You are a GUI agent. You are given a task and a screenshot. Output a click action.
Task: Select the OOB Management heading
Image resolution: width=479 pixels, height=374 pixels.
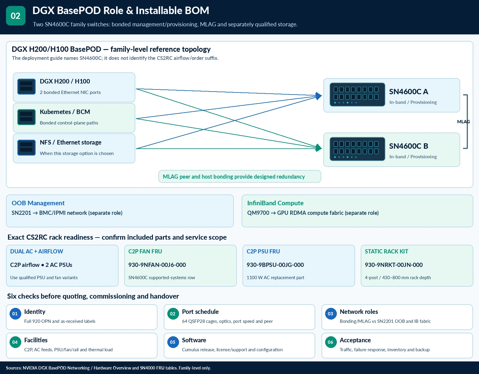click(x=38, y=203)
